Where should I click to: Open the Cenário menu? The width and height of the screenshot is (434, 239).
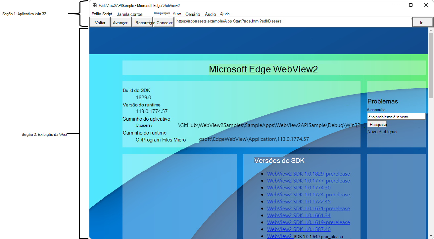point(193,14)
